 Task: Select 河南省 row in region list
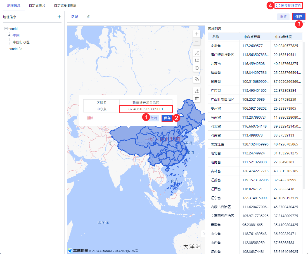coord(255,135)
